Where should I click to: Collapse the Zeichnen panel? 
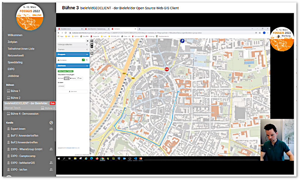tap(73, 66)
